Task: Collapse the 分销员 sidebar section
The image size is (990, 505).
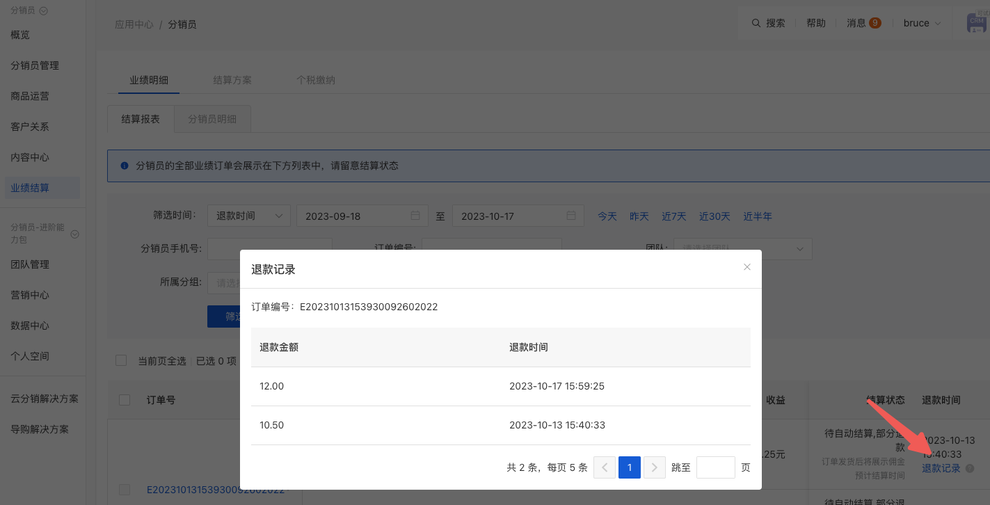Action: point(43,10)
